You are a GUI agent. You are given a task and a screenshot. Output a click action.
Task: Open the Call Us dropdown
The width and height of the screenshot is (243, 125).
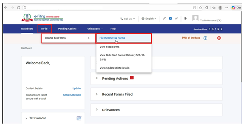coord(128,19)
